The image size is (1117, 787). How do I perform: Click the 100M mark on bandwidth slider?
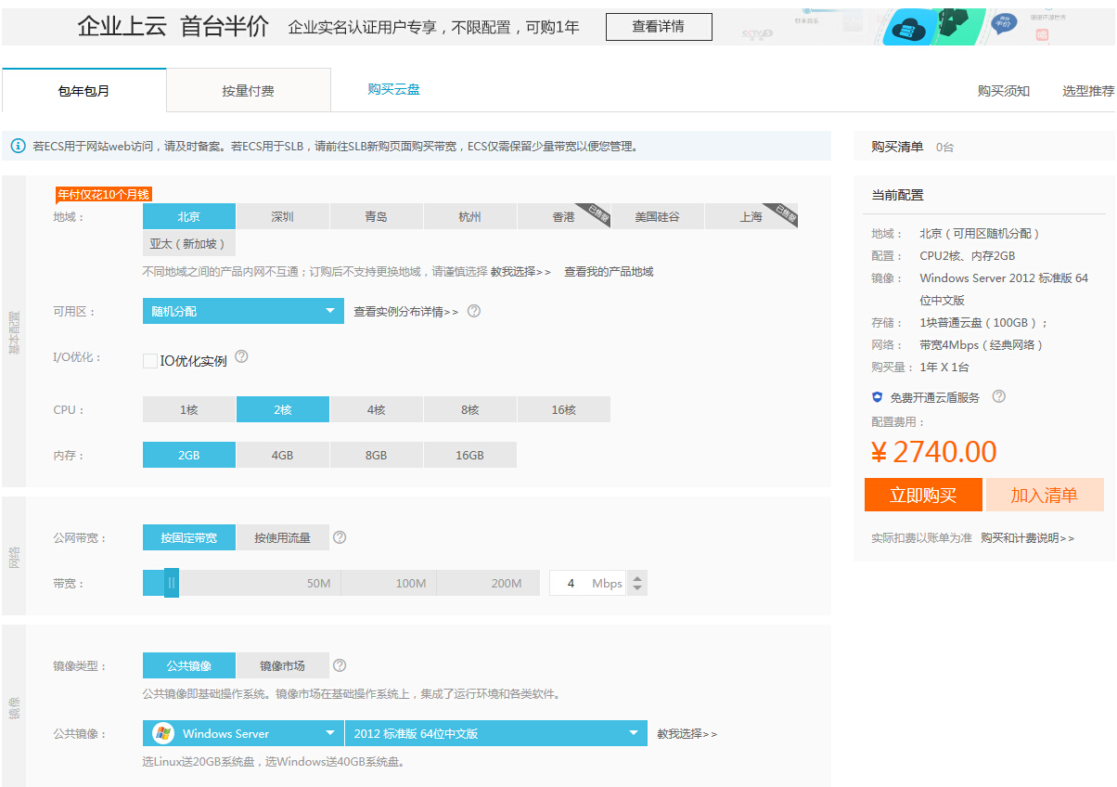[411, 584]
